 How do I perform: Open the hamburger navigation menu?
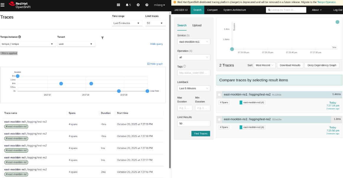3,5
